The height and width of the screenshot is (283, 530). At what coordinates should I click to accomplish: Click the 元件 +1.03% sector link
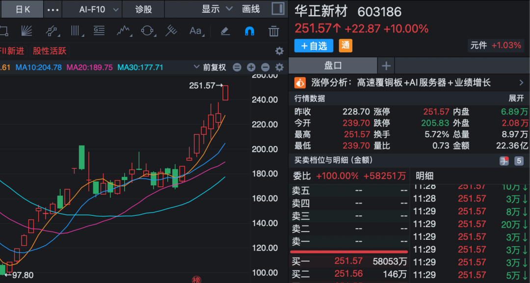(x=496, y=45)
